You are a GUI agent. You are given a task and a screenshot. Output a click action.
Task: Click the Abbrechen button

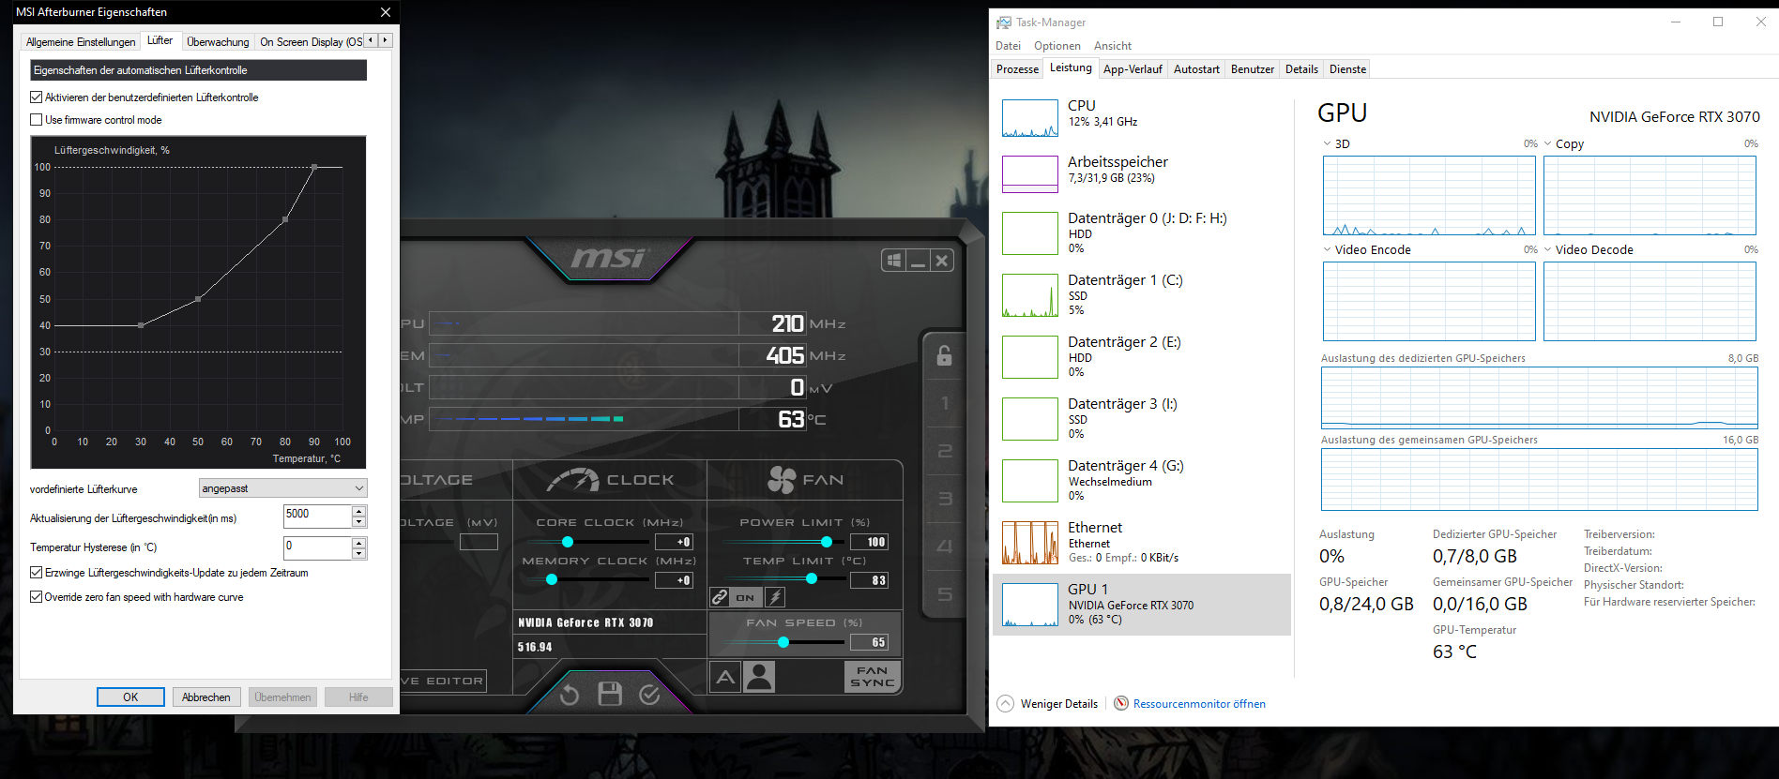point(206,697)
